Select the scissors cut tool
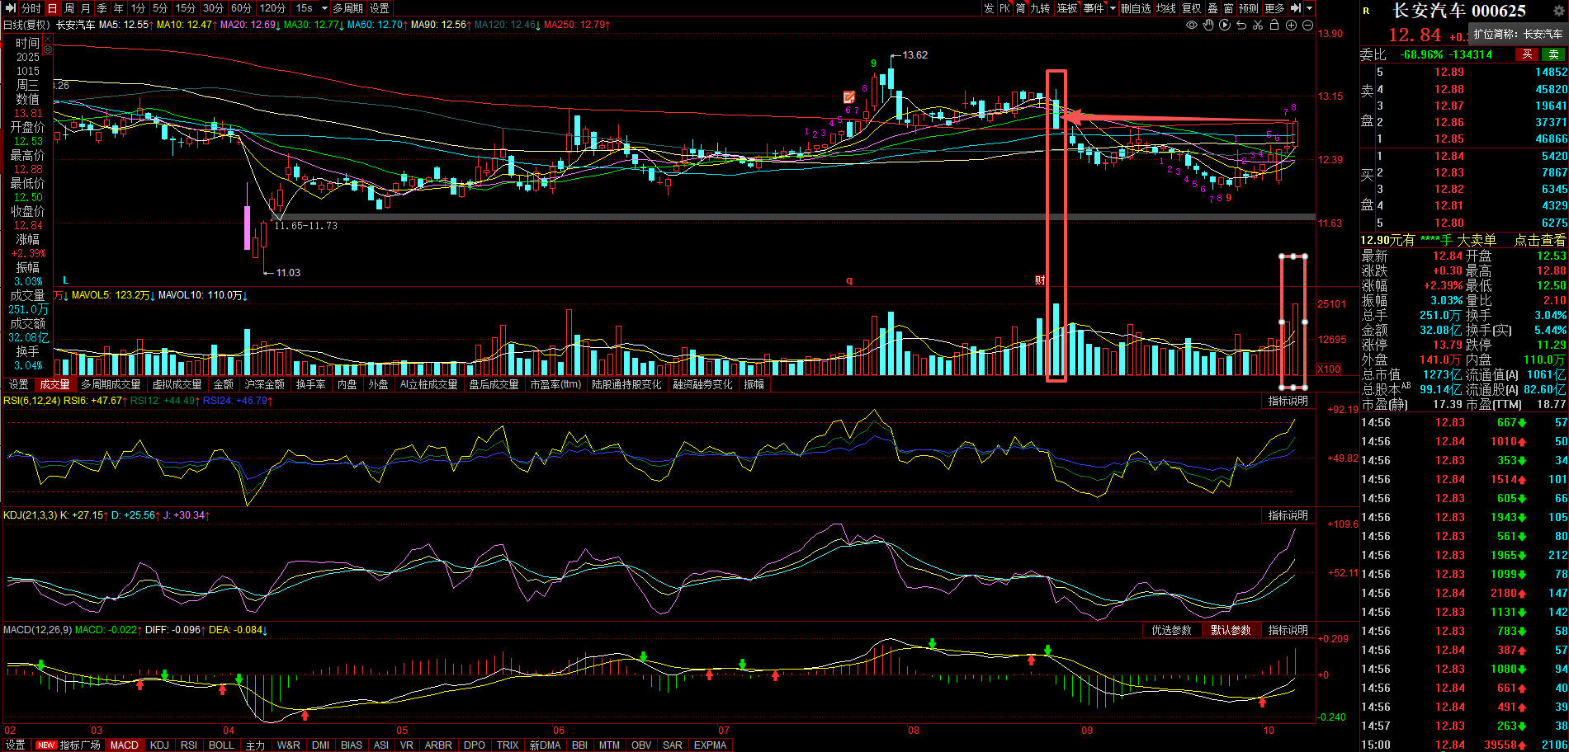 pyautogui.click(x=1258, y=26)
